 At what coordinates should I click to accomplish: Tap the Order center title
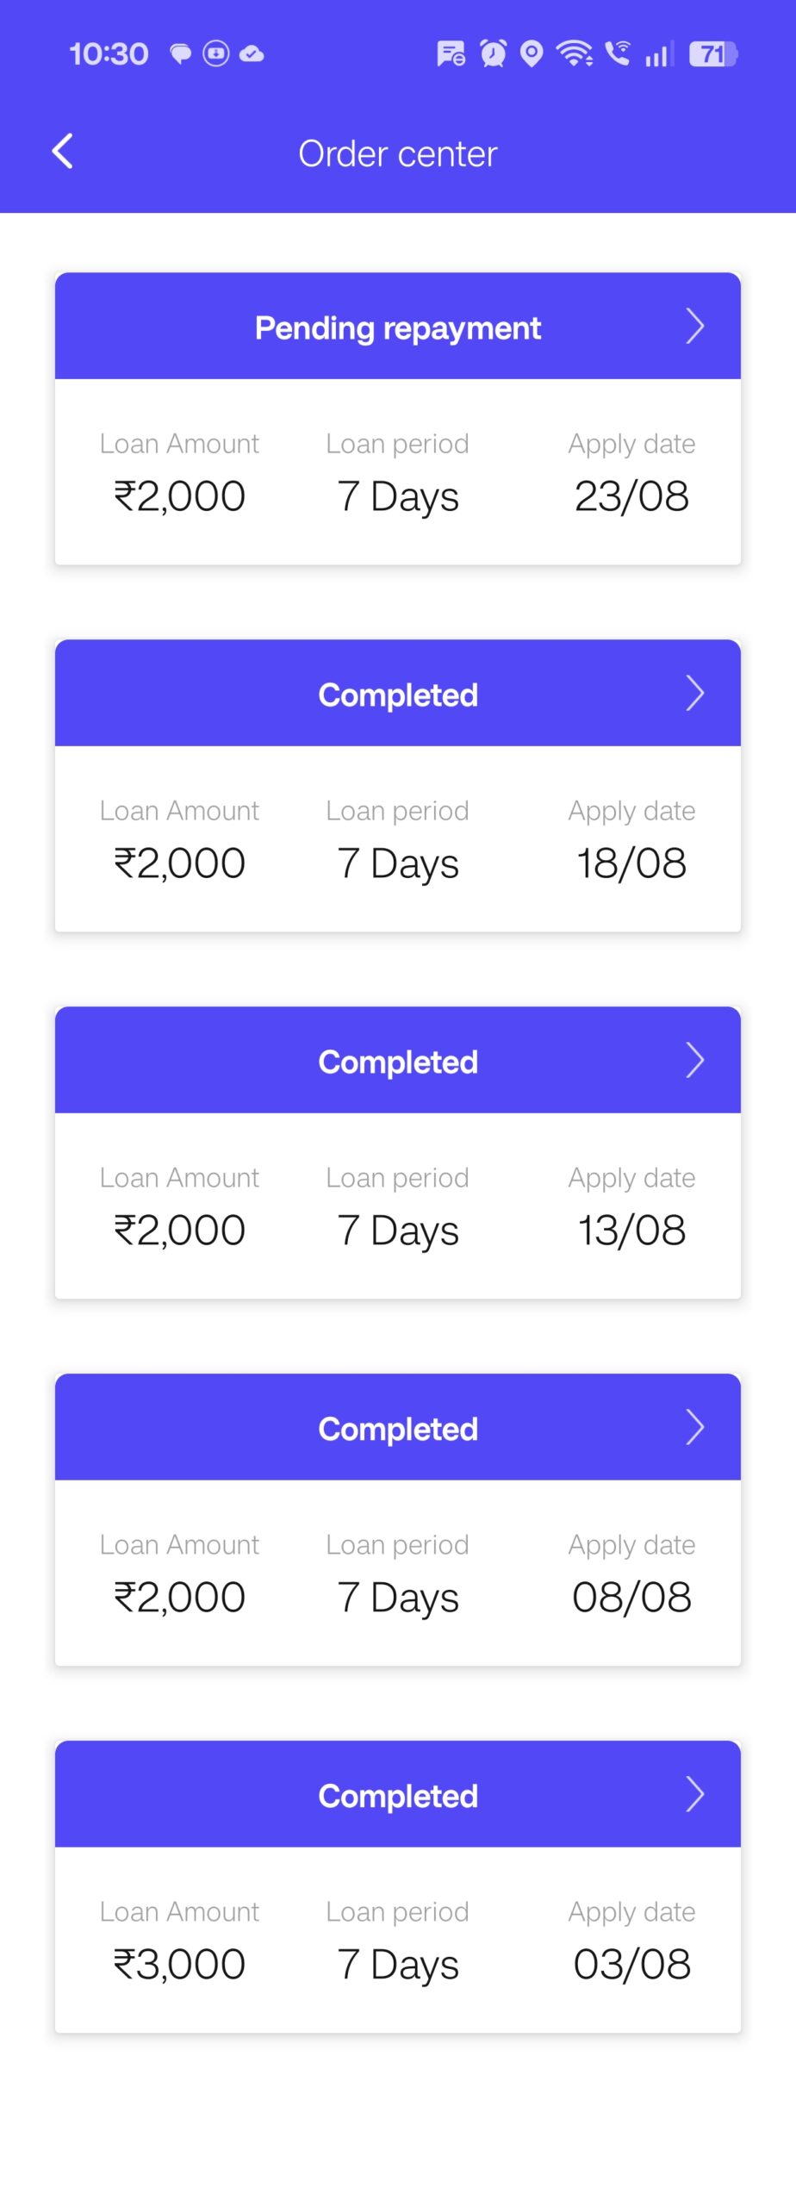pyautogui.click(x=397, y=154)
